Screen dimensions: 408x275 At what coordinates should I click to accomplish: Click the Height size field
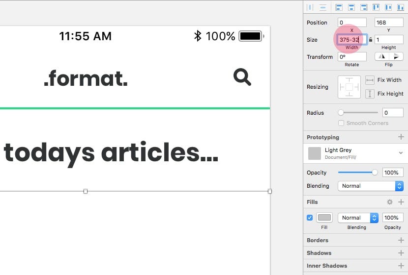pyautogui.click(x=389, y=40)
